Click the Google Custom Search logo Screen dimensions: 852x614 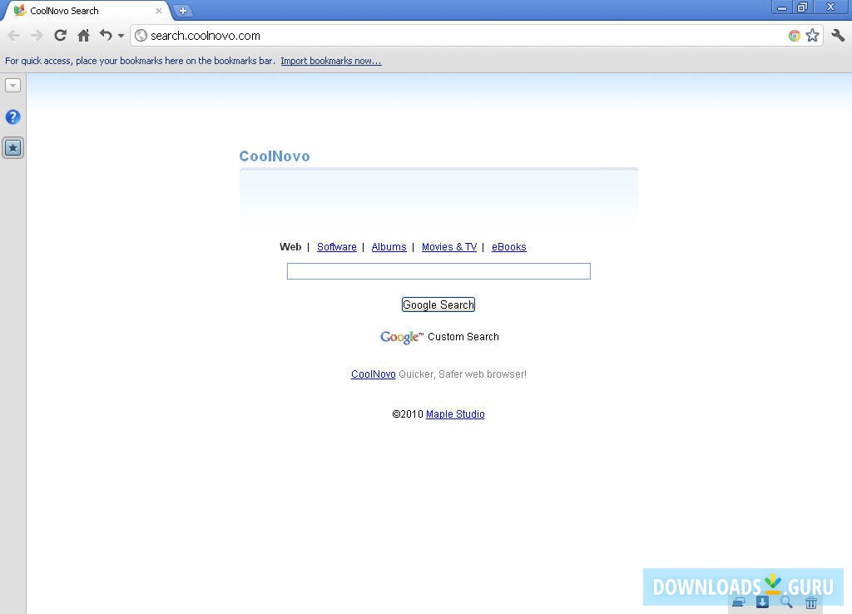click(x=439, y=337)
